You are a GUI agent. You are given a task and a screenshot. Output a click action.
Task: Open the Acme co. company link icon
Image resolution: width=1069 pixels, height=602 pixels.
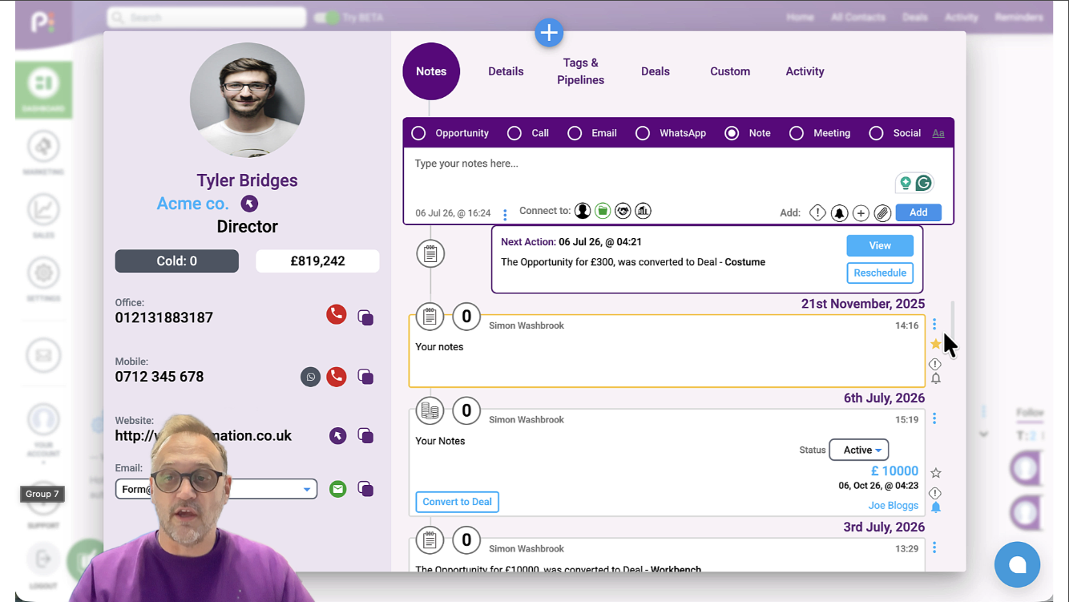pyautogui.click(x=250, y=204)
